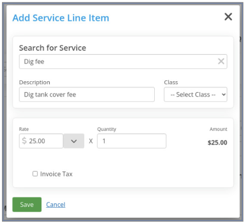
Task: Click the Add Service Line Item title
Action: point(61,18)
